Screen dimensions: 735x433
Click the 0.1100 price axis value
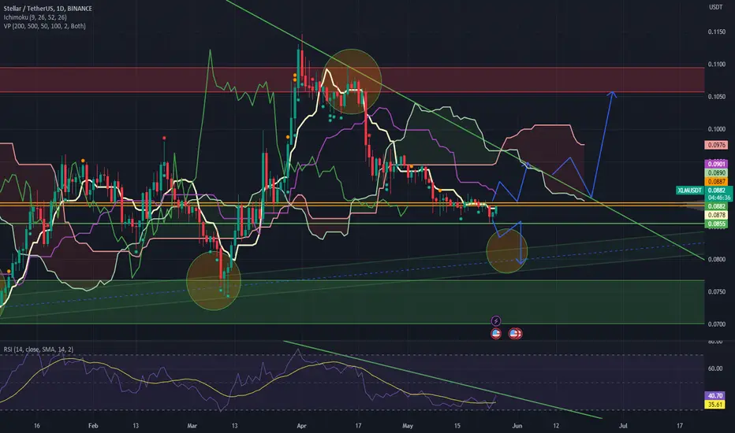[716, 64]
